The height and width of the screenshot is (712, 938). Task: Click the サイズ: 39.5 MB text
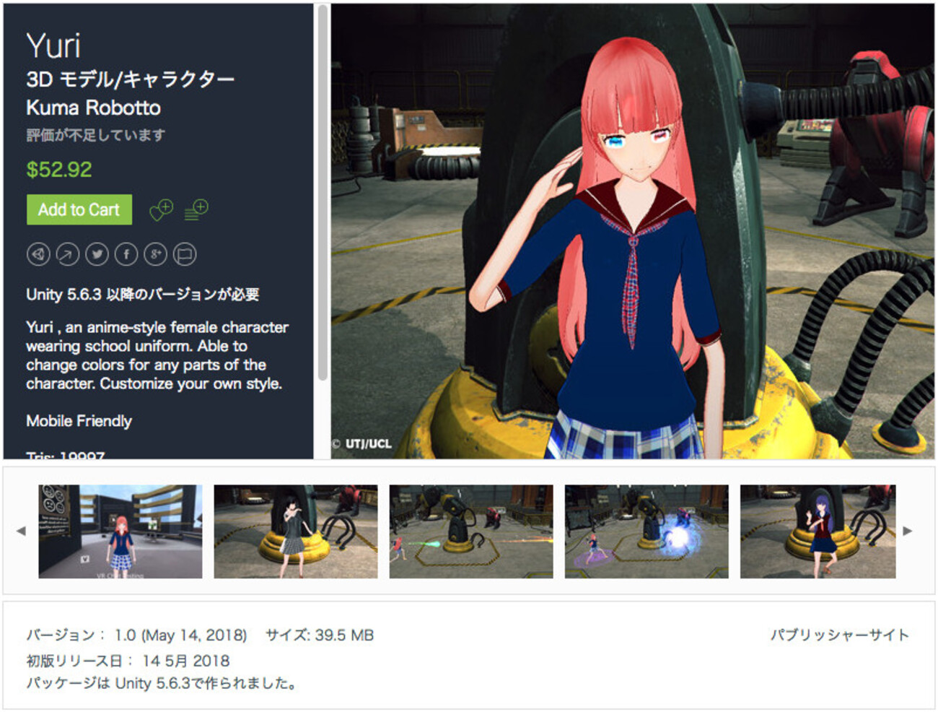pos(320,635)
